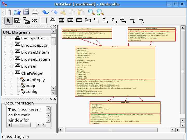Viewport: 187px width, 140px height.
Task: Pick the Note tool (TEXT page icon)
Action: (x=17, y=20)
